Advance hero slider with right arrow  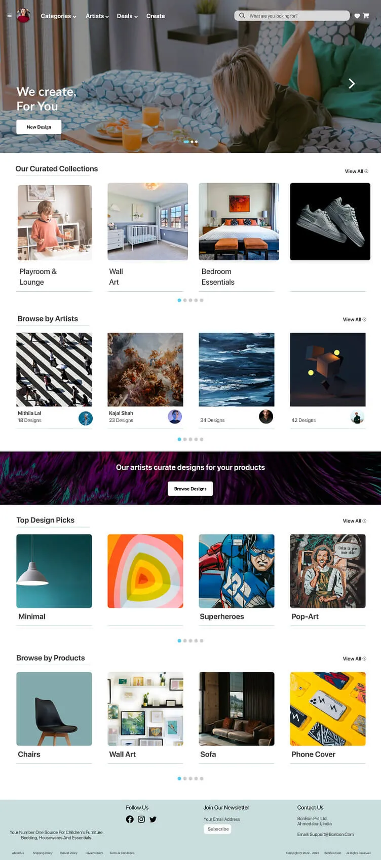point(352,84)
